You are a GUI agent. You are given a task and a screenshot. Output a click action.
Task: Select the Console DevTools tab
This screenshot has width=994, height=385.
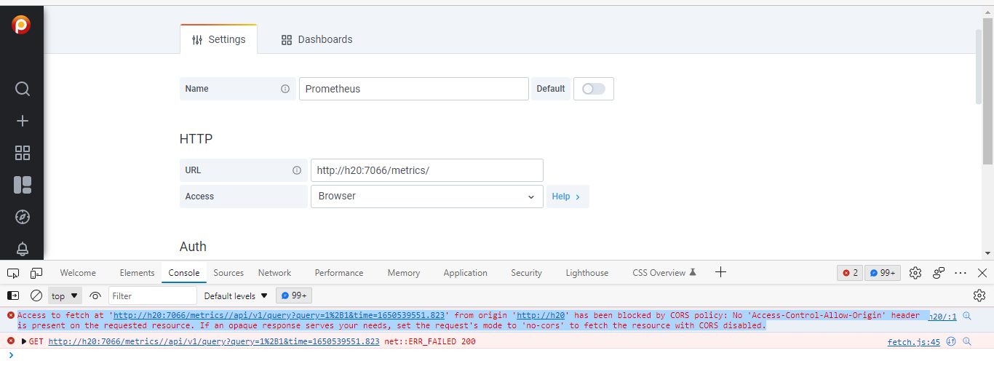[184, 273]
